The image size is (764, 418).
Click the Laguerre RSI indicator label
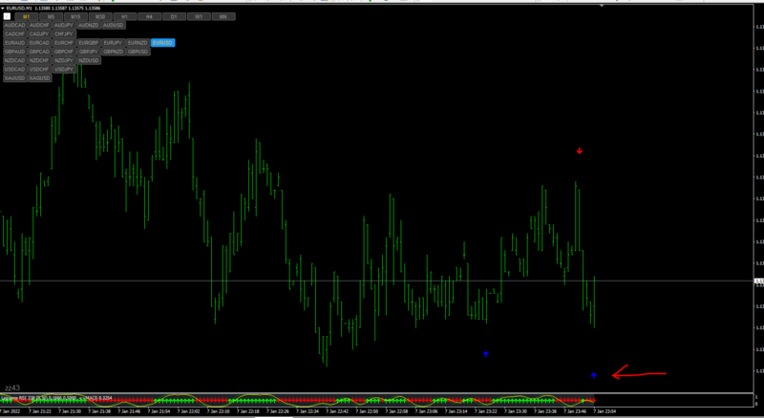tap(56, 398)
